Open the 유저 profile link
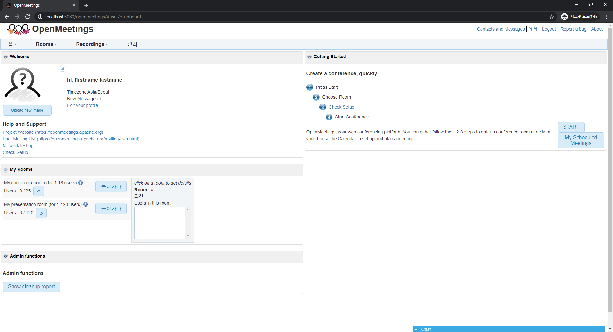Viewport: 613px width, 332px height. click(x=533, y=29)
